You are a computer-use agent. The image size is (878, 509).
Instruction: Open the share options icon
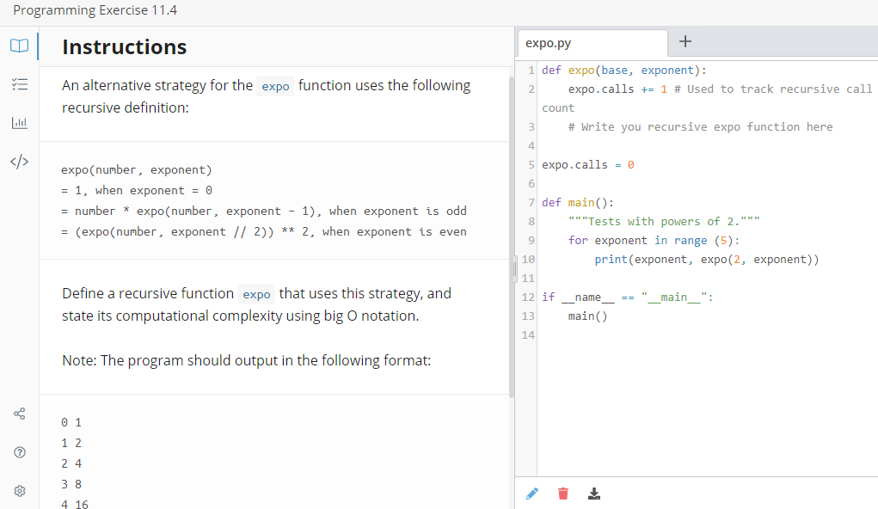19,413
